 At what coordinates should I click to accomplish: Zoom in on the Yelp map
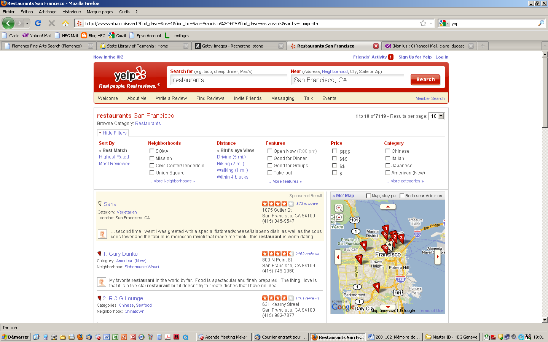coord(339,208)
